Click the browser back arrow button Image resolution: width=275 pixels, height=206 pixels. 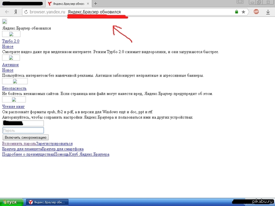(x=6, y=11)
